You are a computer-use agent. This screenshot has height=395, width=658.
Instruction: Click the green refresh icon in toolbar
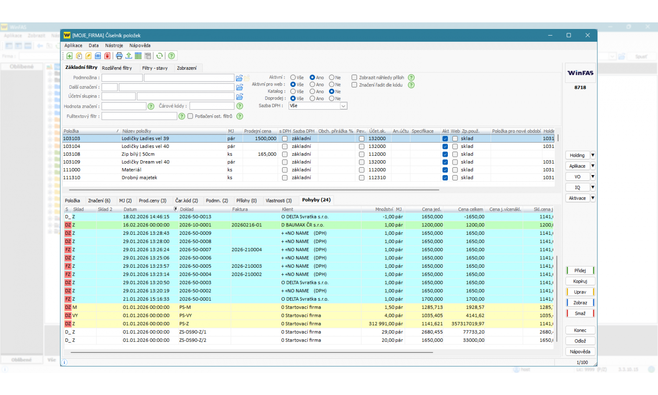[x=160, y=56]
